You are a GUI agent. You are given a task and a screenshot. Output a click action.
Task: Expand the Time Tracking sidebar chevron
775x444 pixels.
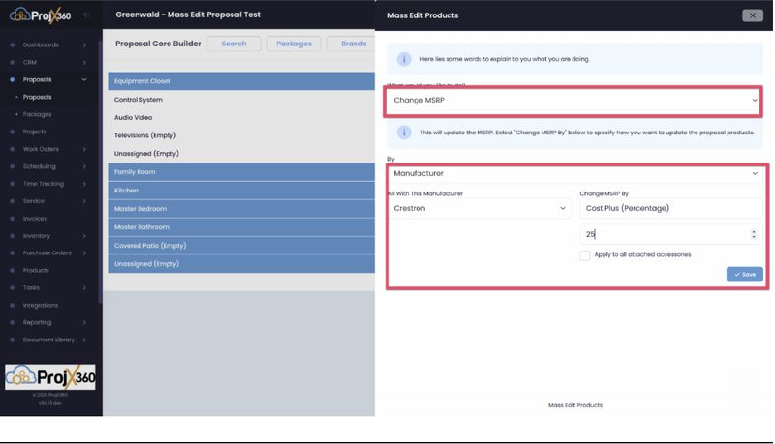84,184
